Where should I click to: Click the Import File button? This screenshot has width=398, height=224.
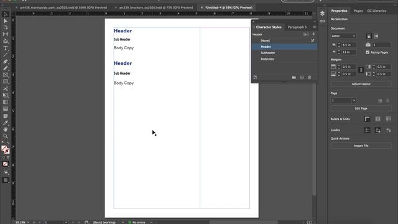click(361, 146)
